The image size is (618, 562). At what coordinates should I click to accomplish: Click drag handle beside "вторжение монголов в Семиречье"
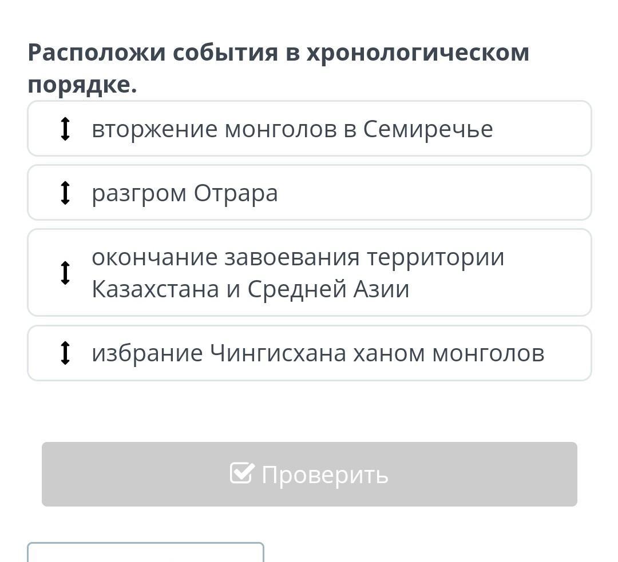coord(65,129)
